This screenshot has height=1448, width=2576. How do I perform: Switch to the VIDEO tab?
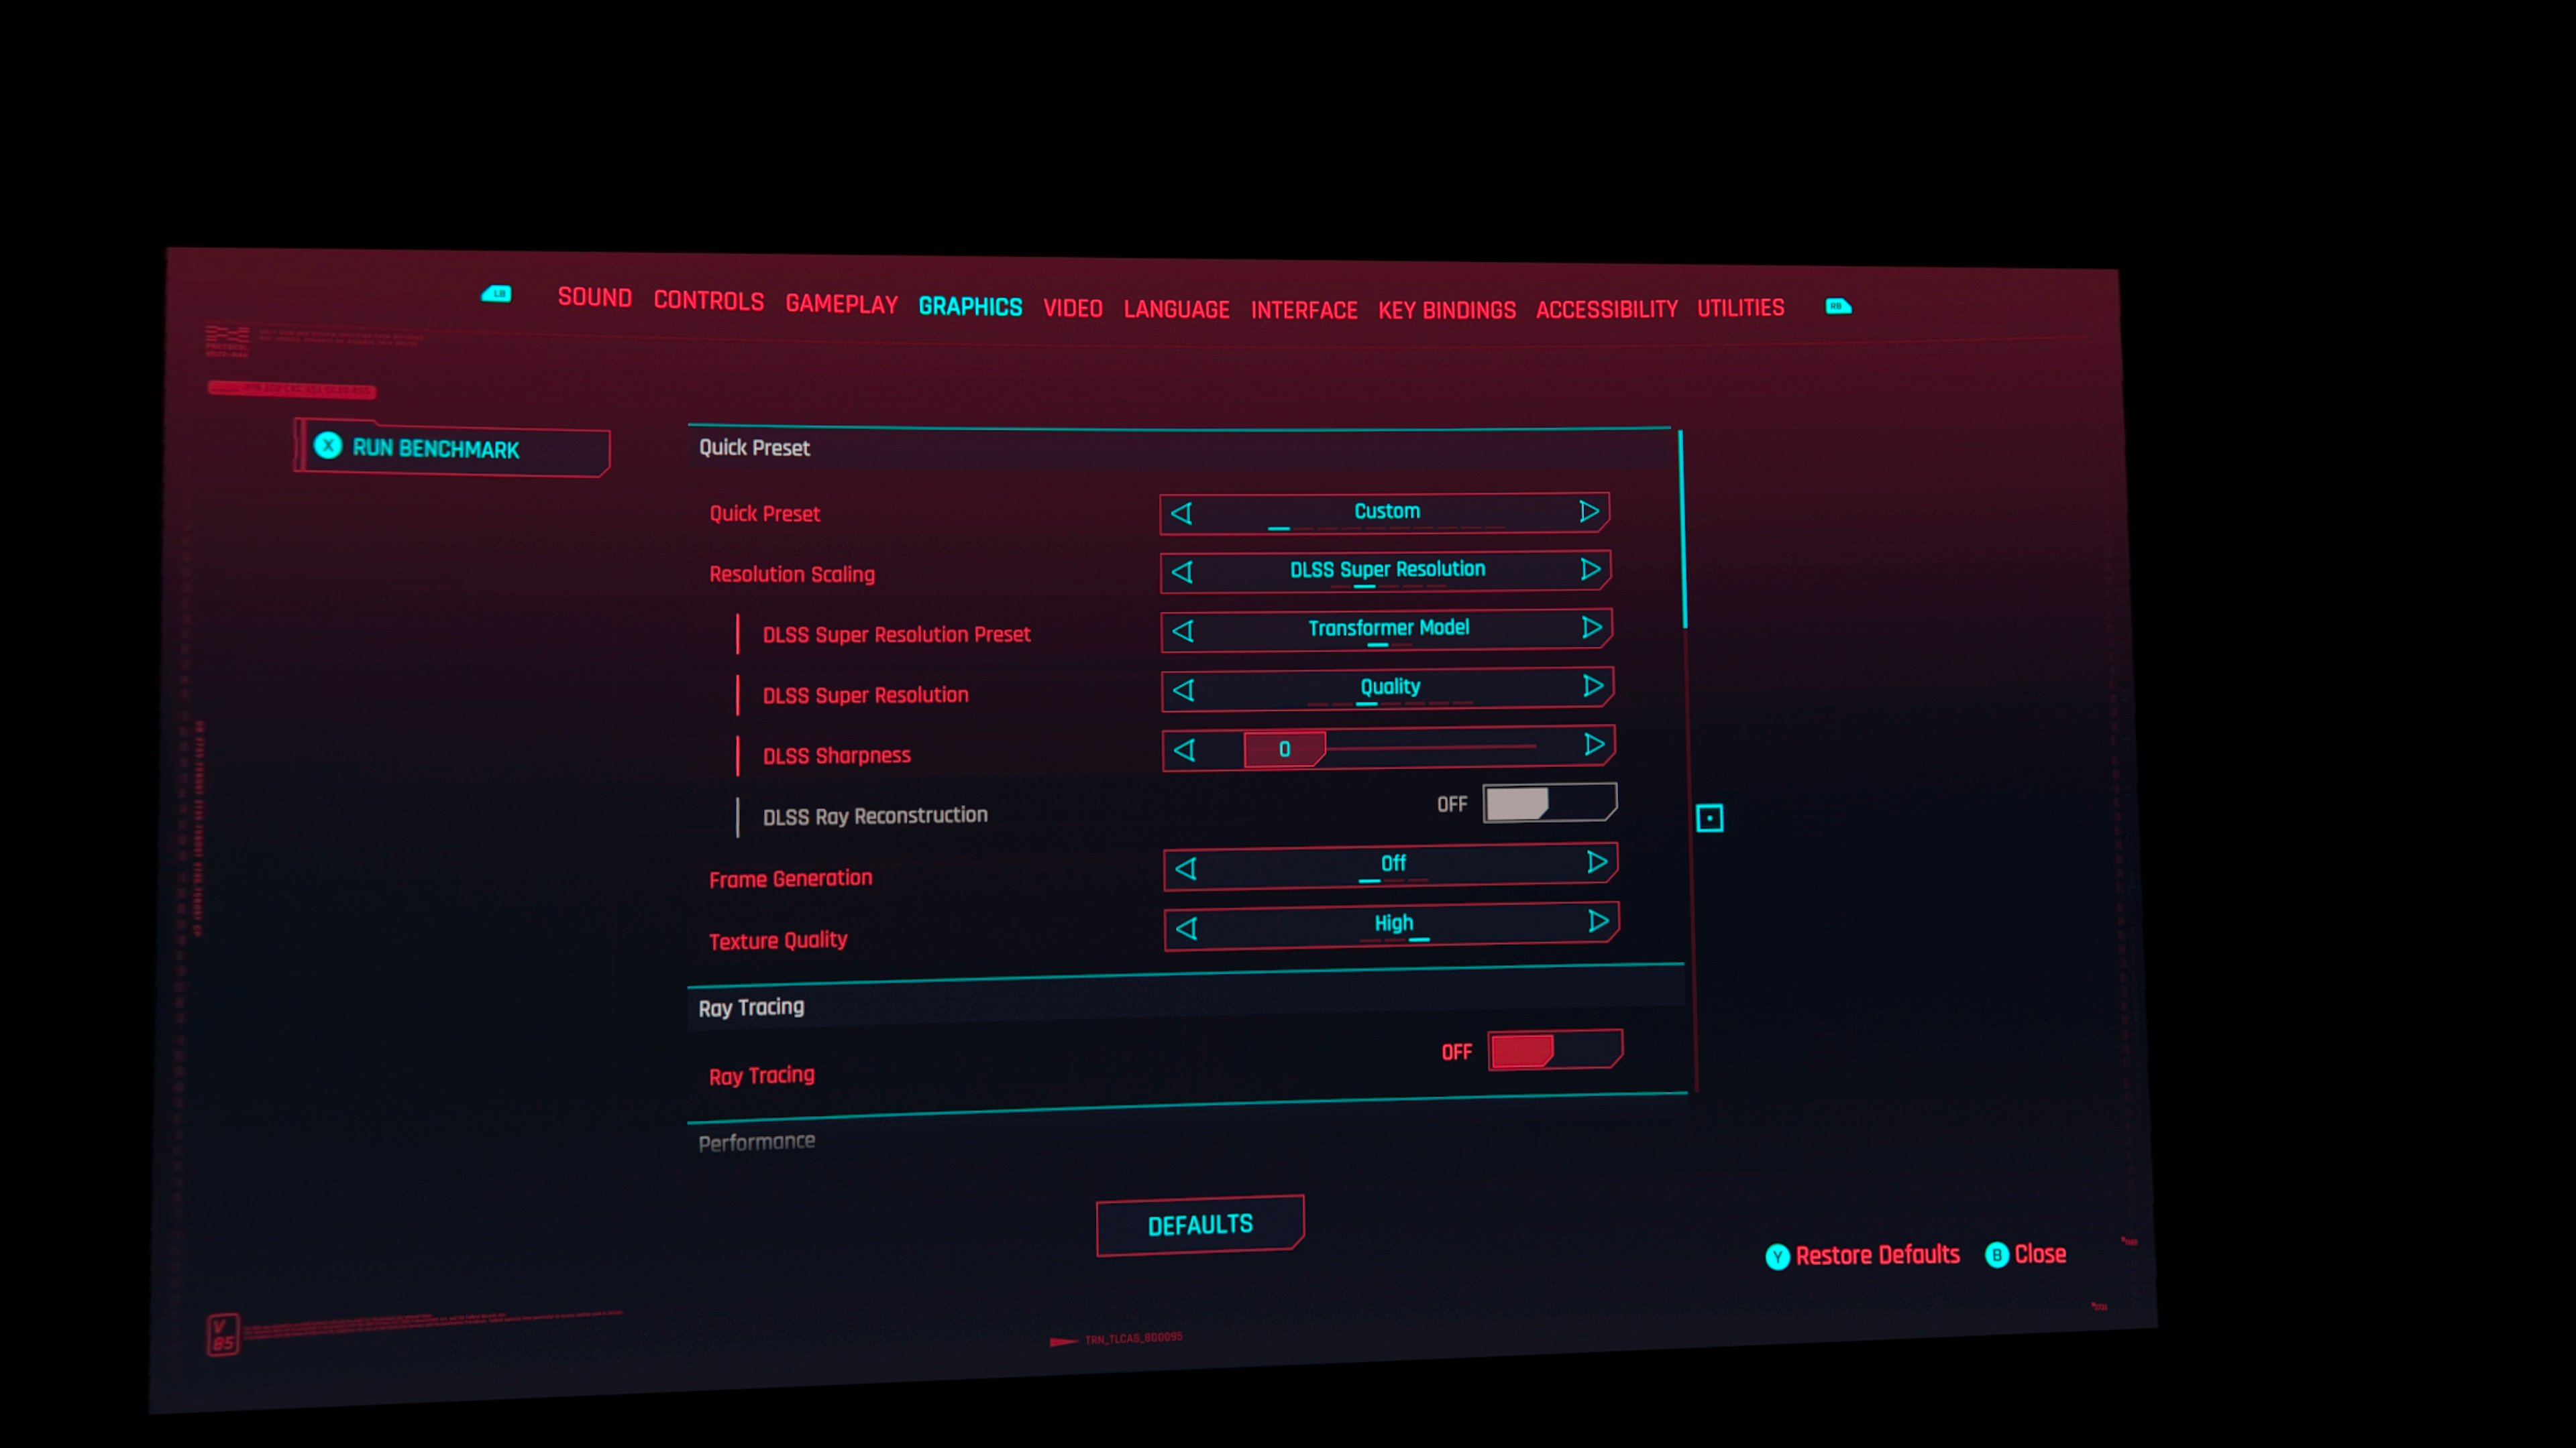point(1073,308)
